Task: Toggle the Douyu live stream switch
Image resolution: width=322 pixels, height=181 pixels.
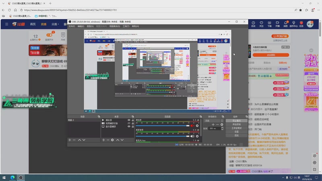Action: point(49,35)
